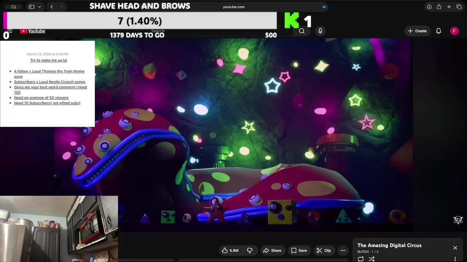Start voice search with the microphone icon
Screen dimensions: 467x262
(320, 31)
